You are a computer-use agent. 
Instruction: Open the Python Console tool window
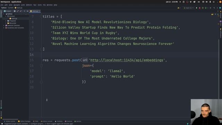tap(46, 121)
